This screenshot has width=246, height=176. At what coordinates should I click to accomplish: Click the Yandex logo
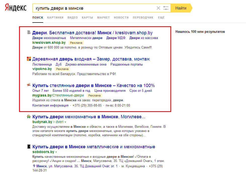[x=16, y=8]
